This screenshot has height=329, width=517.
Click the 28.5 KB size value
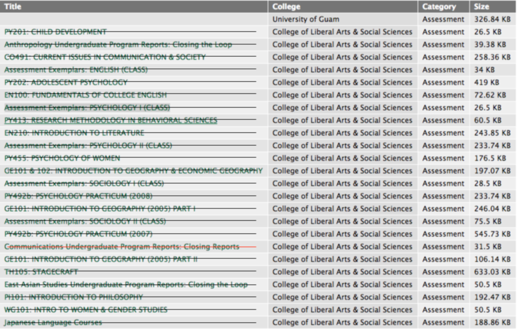coord(488,184)
